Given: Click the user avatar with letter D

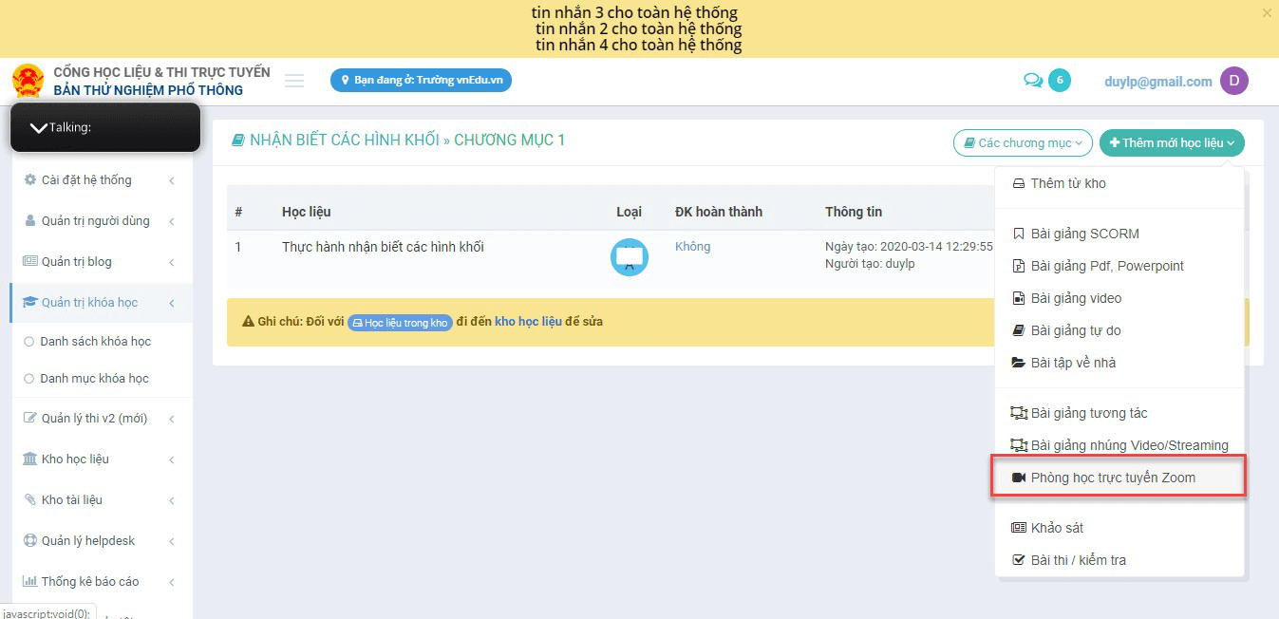Looking at the screenshot, I should 1234,80.
